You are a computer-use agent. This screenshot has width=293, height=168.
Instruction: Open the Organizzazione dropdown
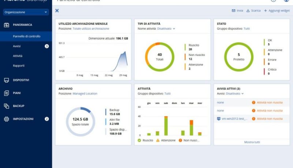click(26, 12)
